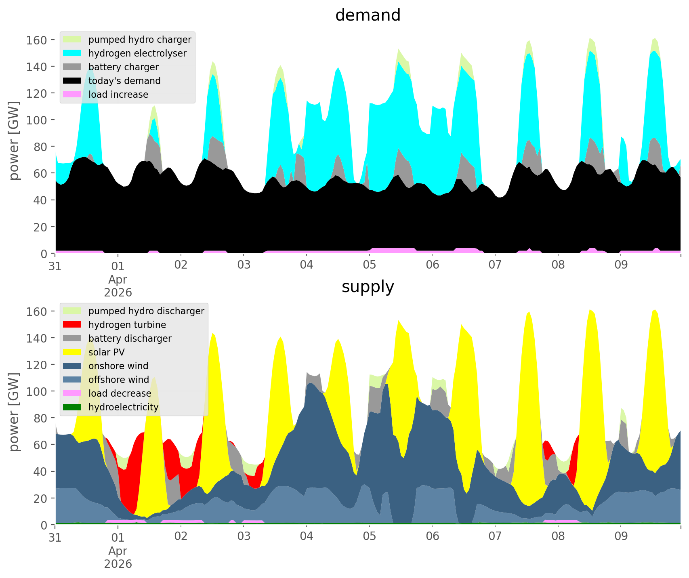Select the battery discharger legend label
The height and width of the screenshot is (578, 689).
click(x=130, y=338)
